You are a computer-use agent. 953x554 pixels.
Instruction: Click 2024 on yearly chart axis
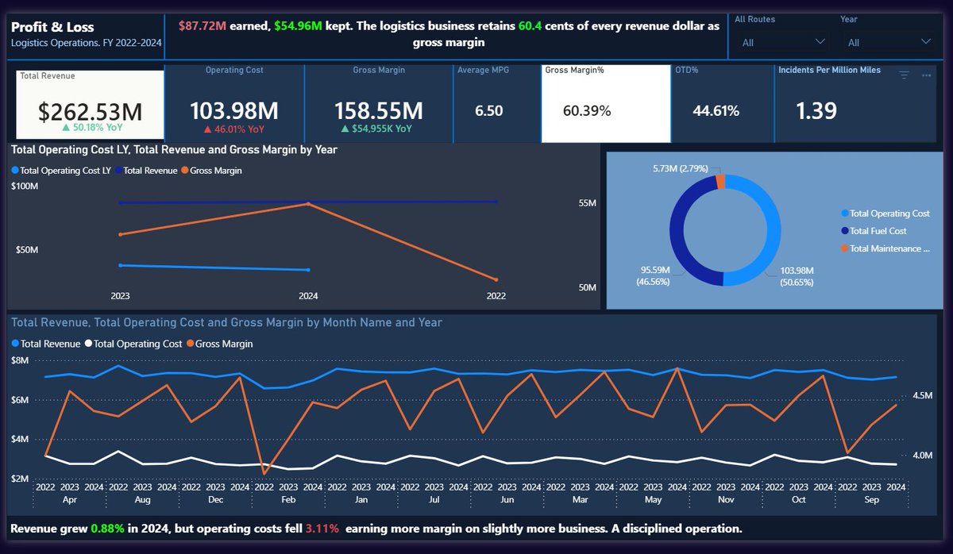(308, 296)
